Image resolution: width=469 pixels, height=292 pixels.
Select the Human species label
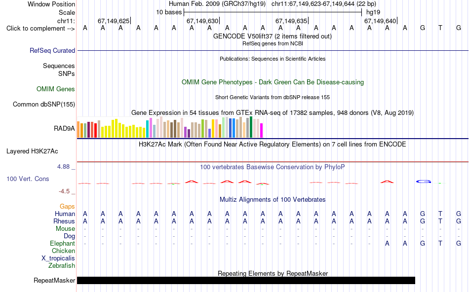[65, 214]
